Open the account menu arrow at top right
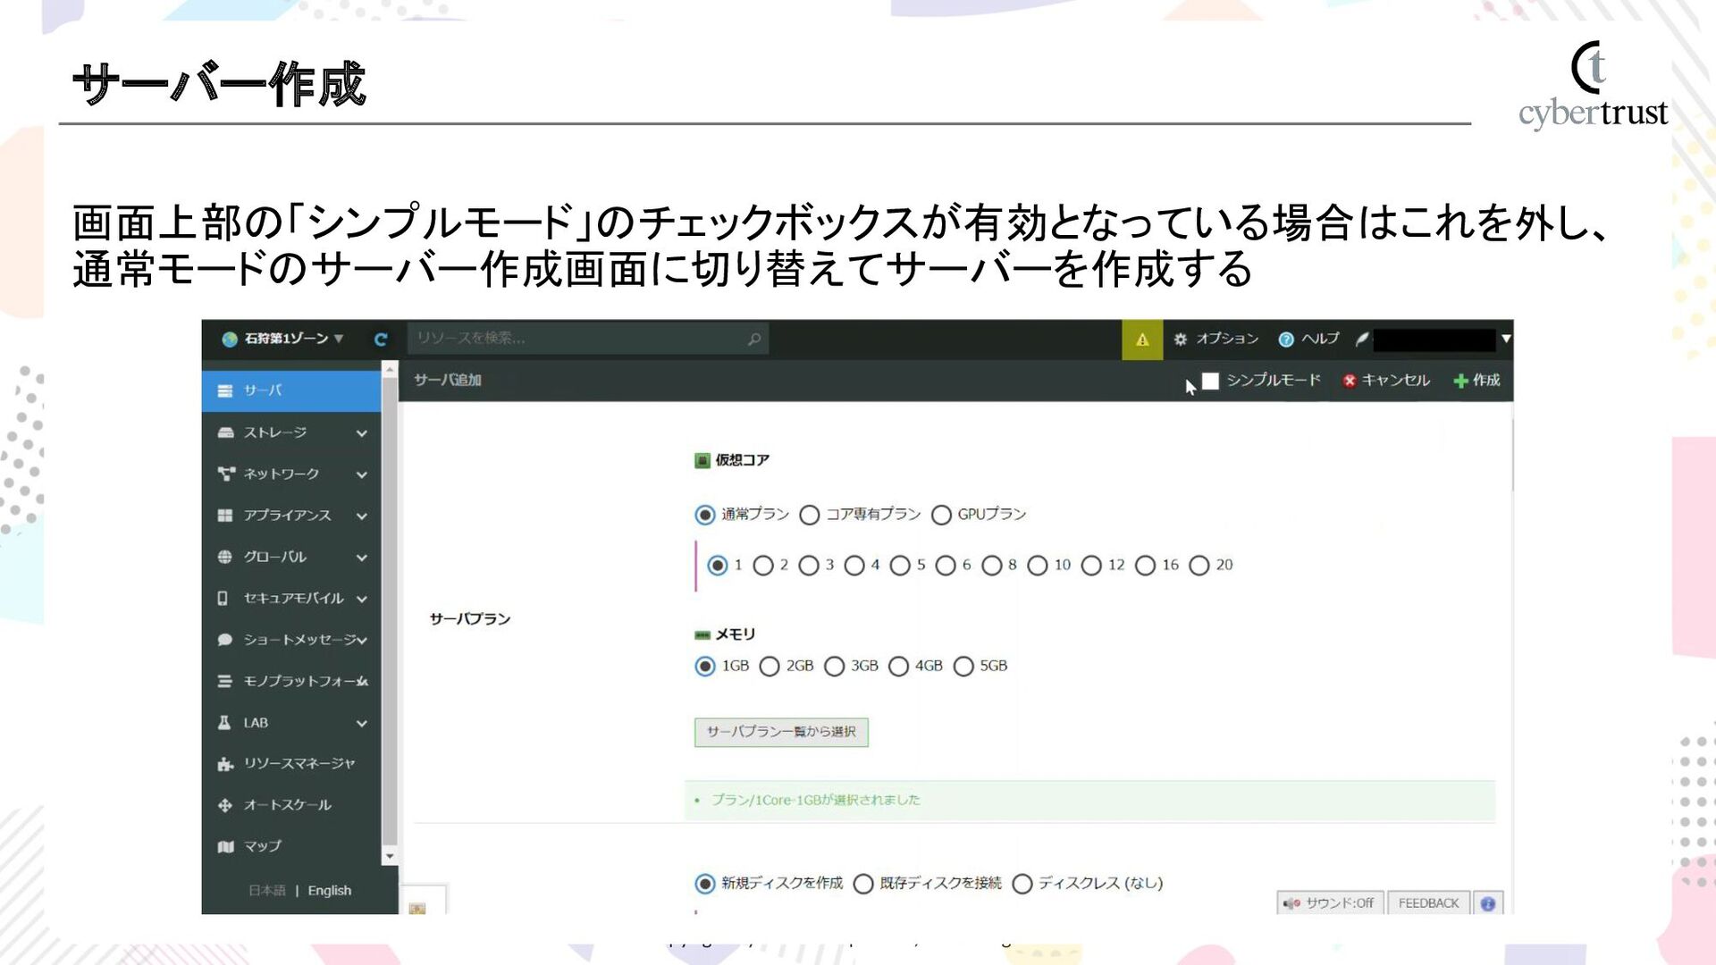 pos(1506,340)
